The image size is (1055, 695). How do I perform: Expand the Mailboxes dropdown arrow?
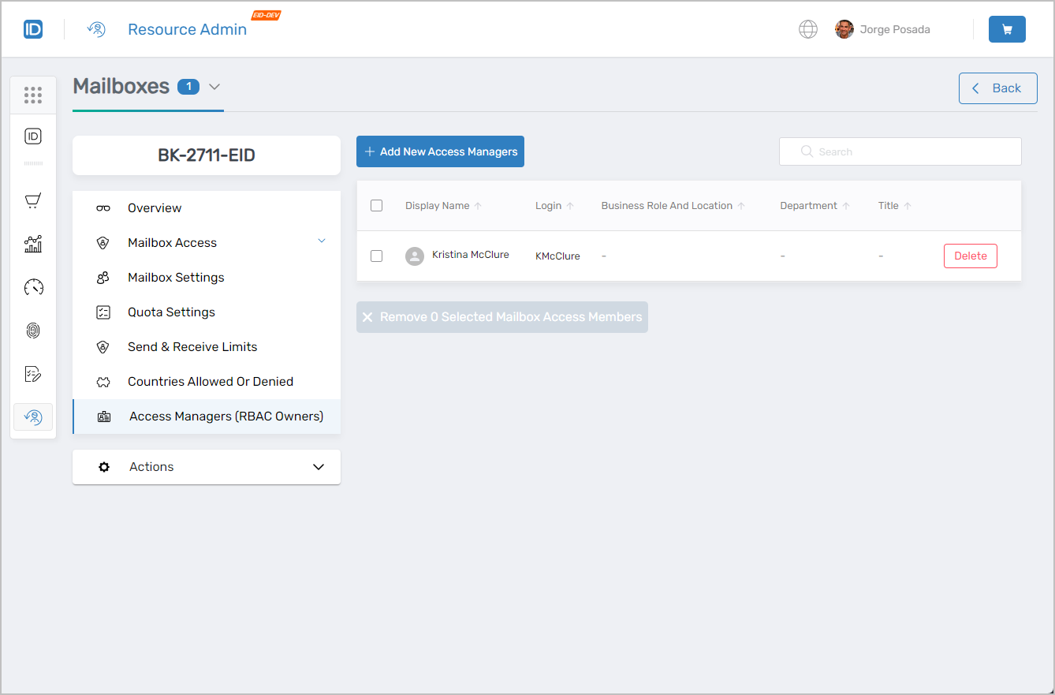pos(214,87)
